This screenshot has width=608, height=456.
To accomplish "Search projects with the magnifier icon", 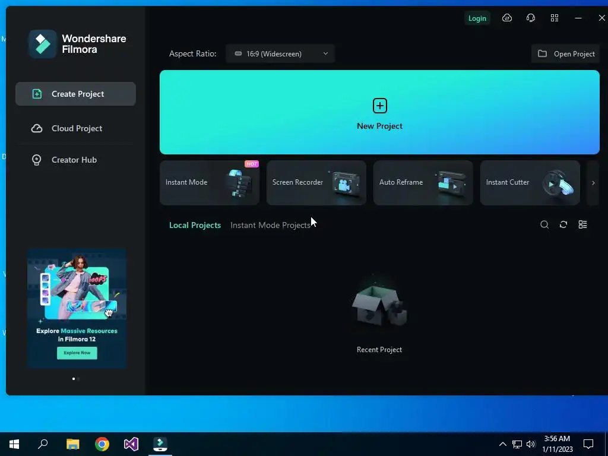I will tap(544, 224).
